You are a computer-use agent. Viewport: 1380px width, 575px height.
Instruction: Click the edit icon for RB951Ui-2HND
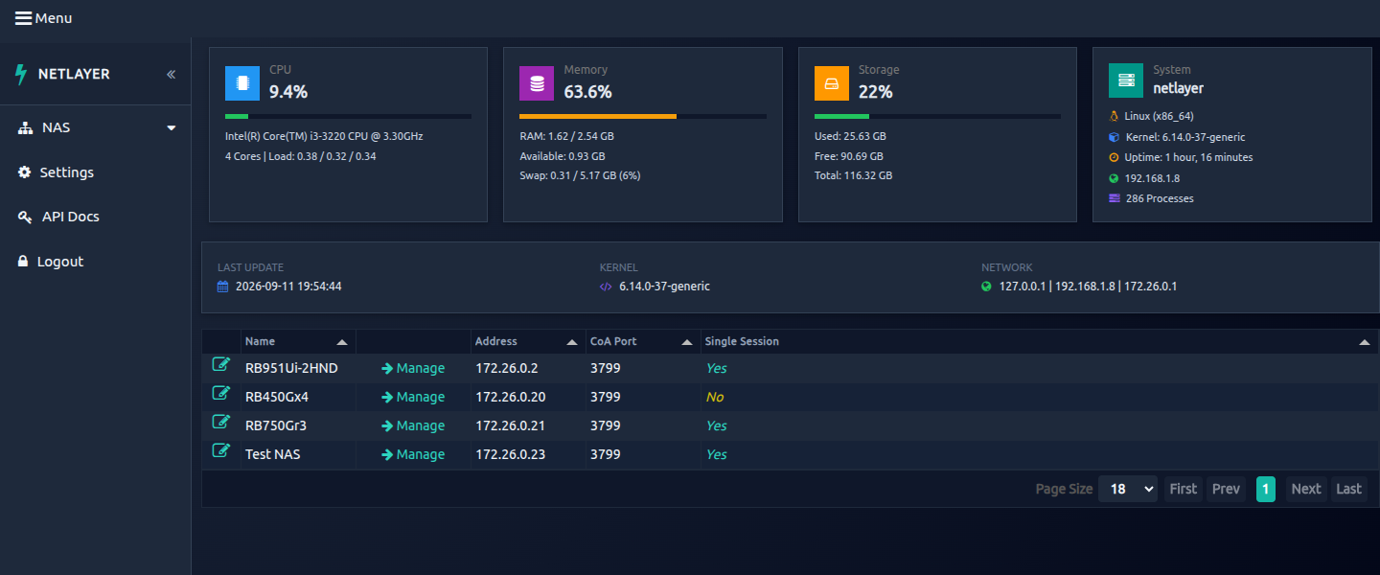coord(221,364)
